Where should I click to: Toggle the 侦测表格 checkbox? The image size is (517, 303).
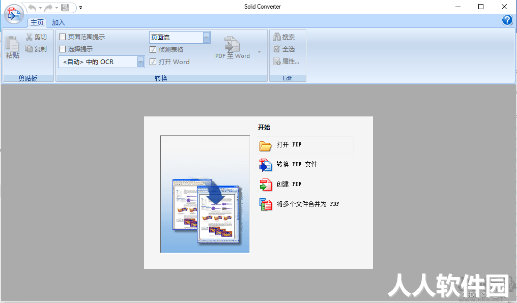[153, 49]
